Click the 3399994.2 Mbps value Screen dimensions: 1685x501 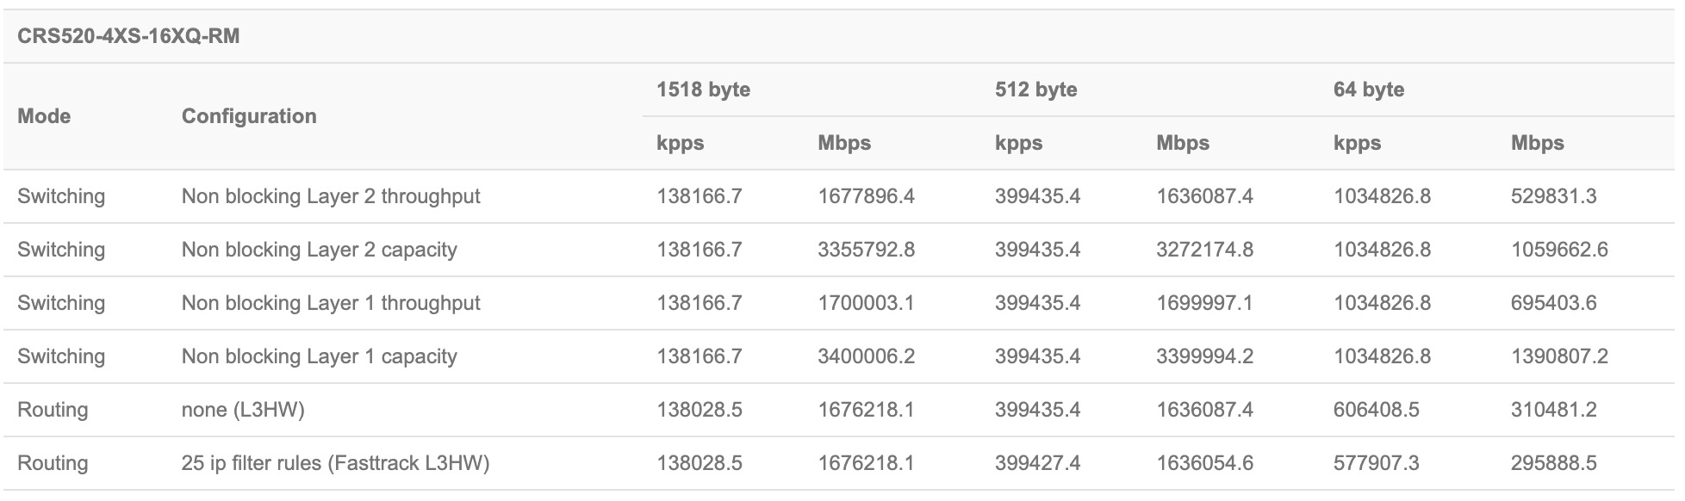click(1204, 356)
